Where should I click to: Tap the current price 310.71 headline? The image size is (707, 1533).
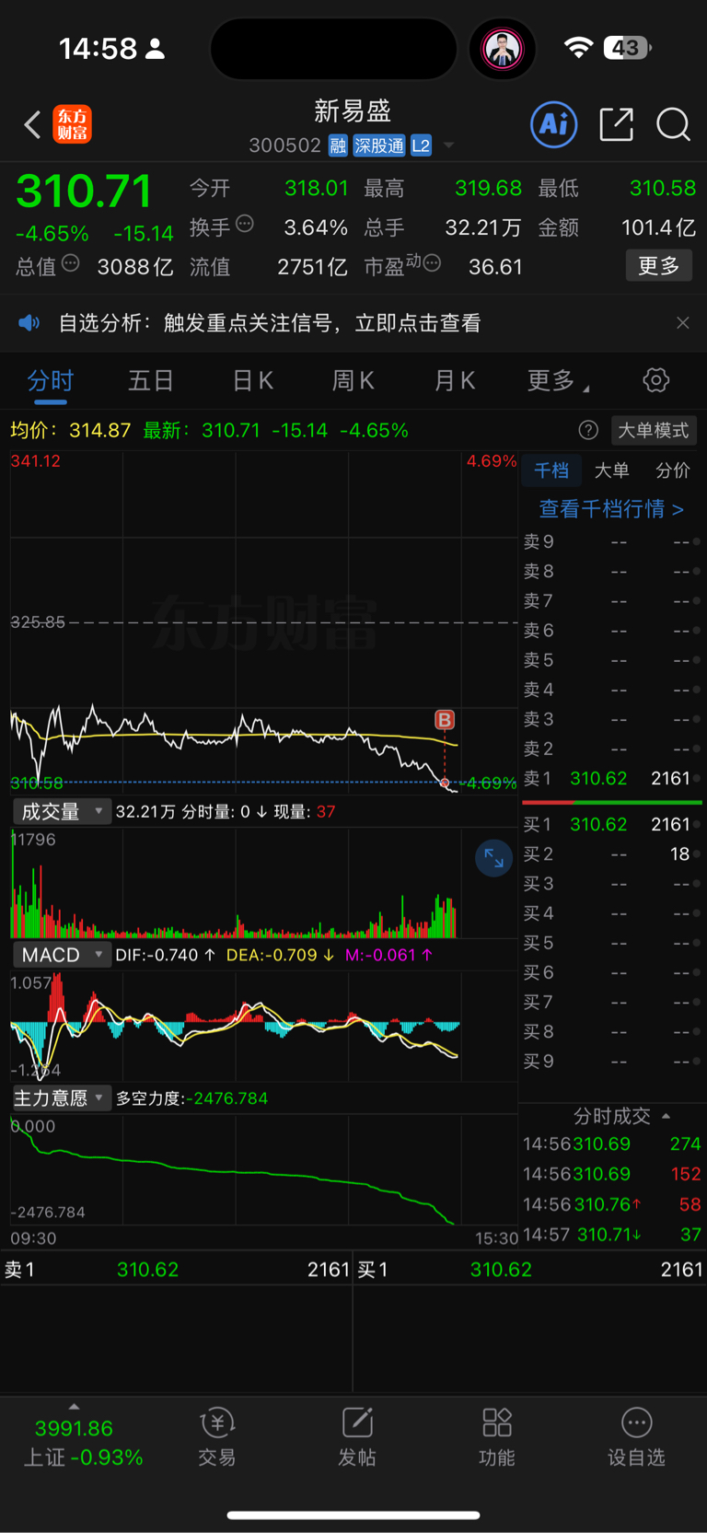point(84,192)
